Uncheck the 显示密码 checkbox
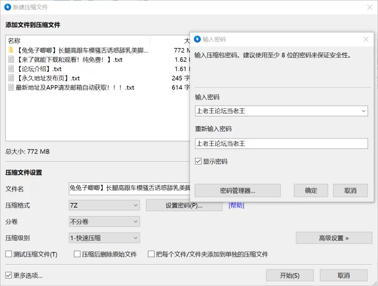 (198, 161)
